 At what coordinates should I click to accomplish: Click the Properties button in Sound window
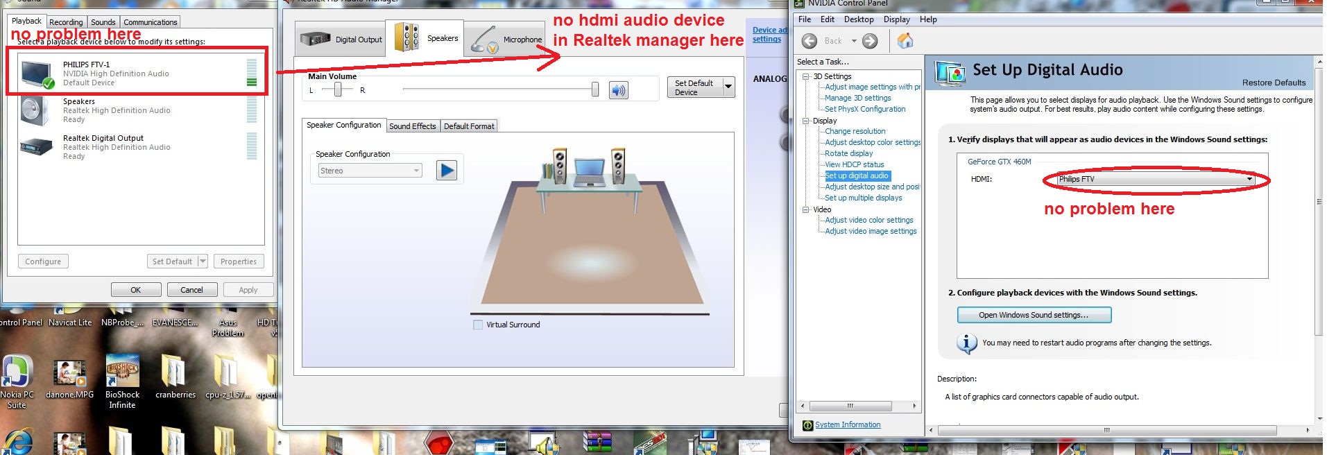pyautogui.click(x=239, y=261)
